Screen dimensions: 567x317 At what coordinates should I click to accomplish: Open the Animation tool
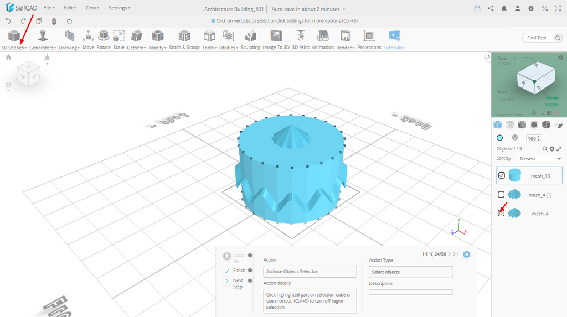coord(323,40)
